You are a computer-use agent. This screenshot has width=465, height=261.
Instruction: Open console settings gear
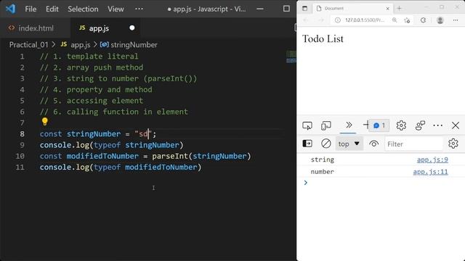453,144
